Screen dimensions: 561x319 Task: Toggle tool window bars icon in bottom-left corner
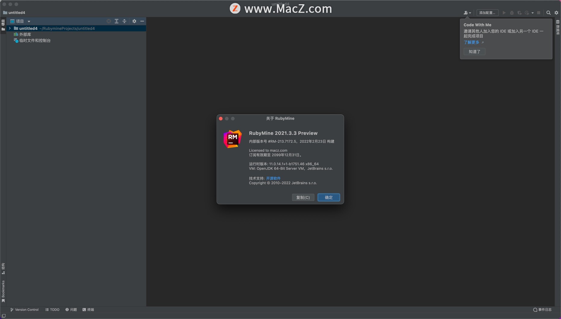[x=4, y=316]
